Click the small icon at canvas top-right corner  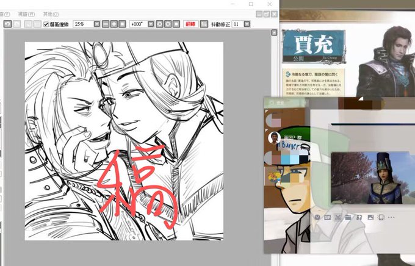click(275, 32)
